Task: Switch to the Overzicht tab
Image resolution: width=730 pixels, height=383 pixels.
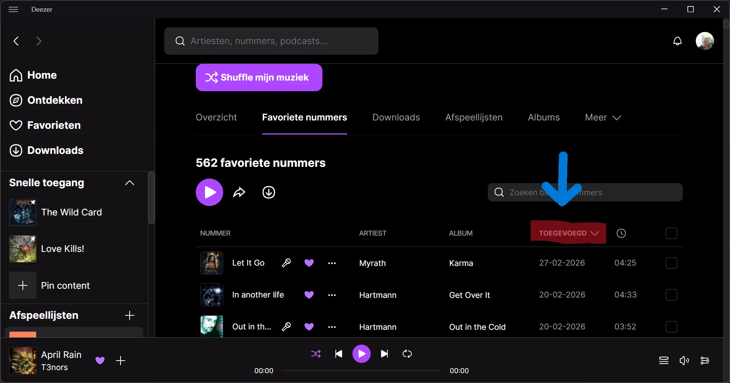Action: coord(216,117)
